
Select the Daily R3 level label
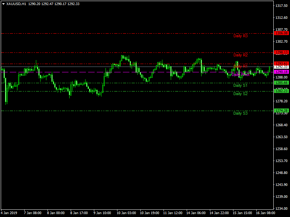click(240, 36)
